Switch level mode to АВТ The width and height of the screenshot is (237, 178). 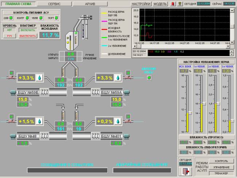click(x=9, y=30)
